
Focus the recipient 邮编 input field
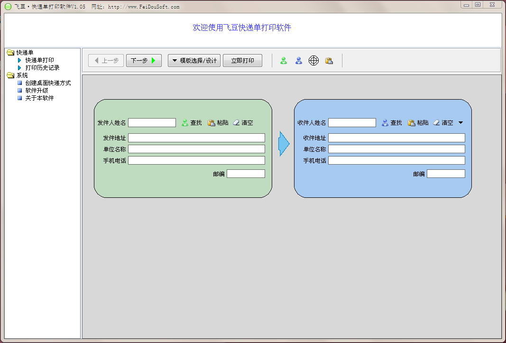click(446, 174)
